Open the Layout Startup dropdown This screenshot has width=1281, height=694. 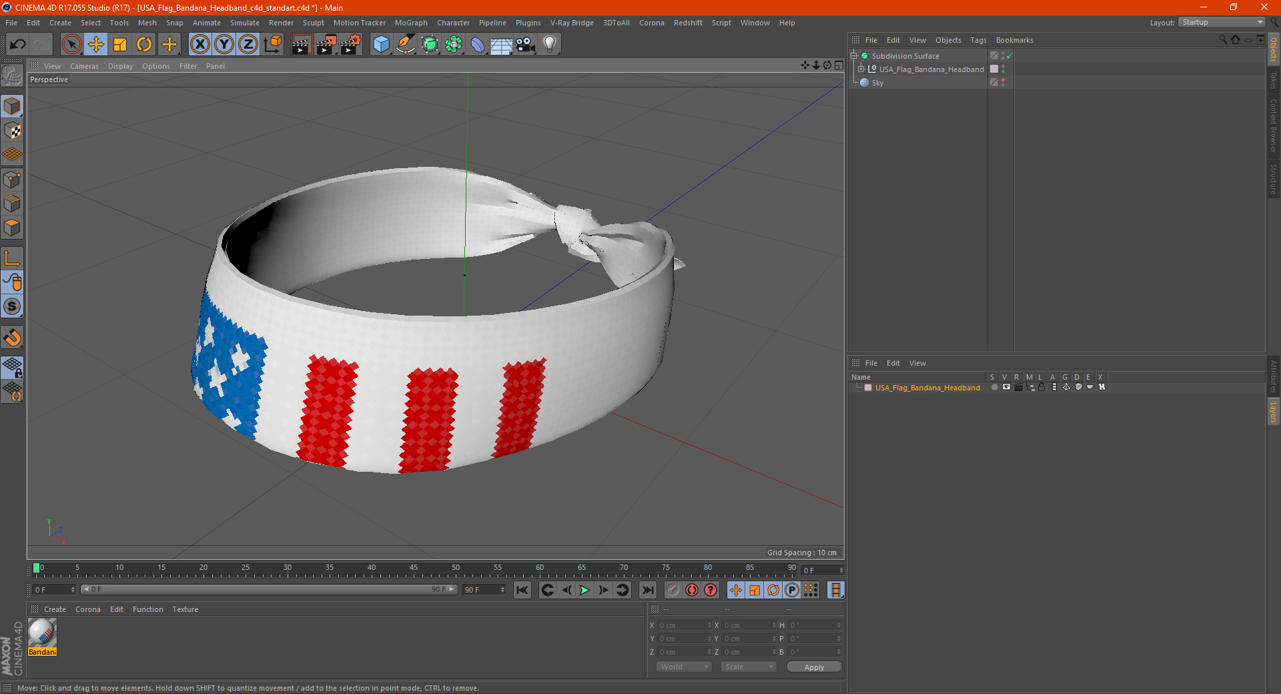[x=1222, y=23]
